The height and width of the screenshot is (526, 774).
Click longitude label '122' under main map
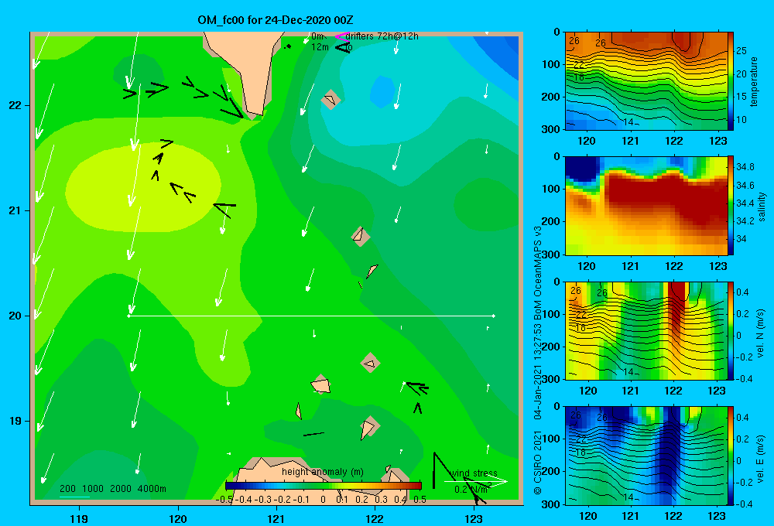click(x=375, y=518)
